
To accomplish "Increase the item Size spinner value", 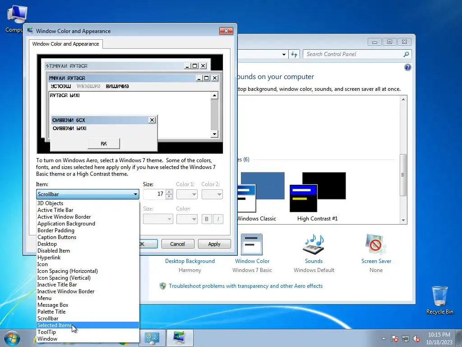I will [x=169, y=192].
